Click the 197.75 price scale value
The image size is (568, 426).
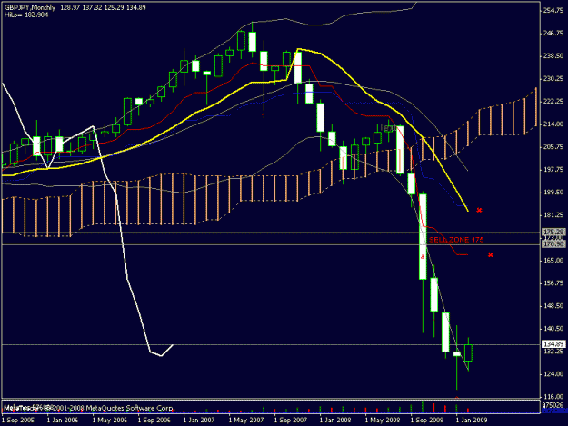553,169
